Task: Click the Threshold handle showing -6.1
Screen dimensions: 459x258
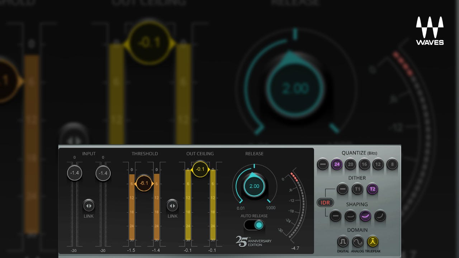Action: [x=144, y=183]
